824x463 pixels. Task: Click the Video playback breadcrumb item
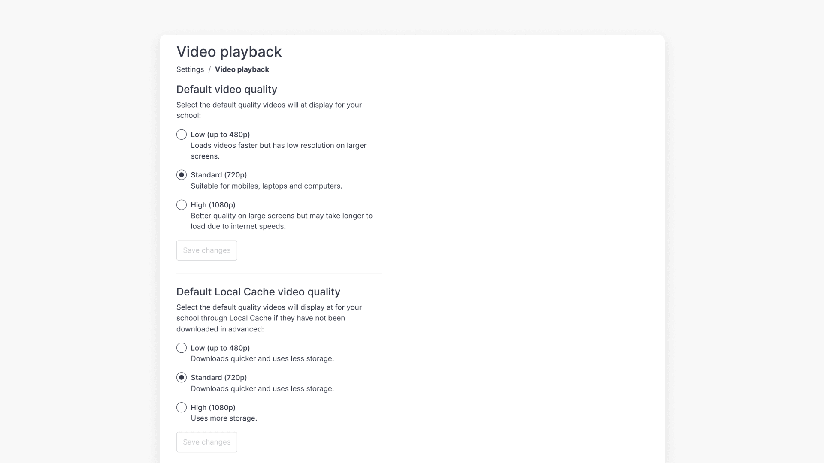(242, 69)
